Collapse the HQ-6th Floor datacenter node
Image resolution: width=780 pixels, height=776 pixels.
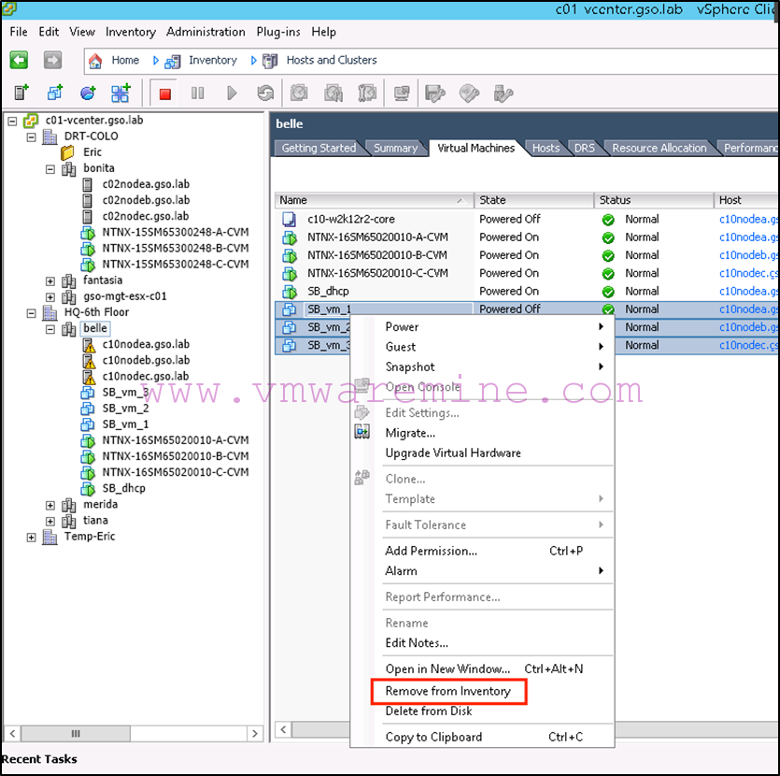(x=32, y=313)
